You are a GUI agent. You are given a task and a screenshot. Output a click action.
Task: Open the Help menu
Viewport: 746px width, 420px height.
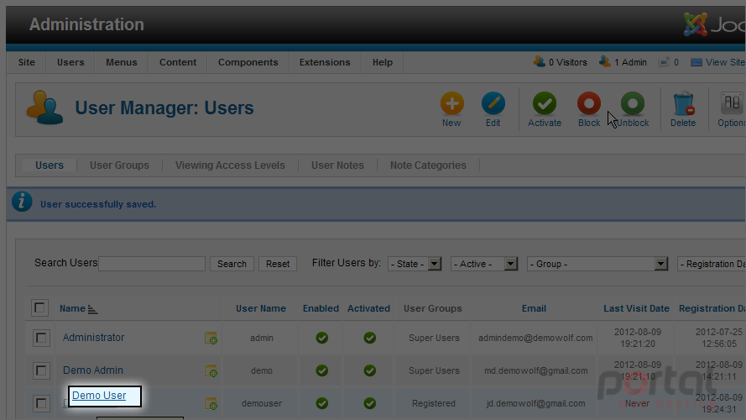tap(383, 62)
